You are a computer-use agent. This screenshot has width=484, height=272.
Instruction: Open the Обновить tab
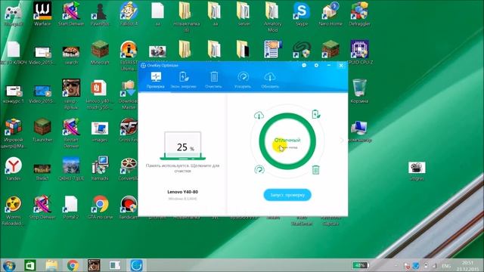click(270, 80)
